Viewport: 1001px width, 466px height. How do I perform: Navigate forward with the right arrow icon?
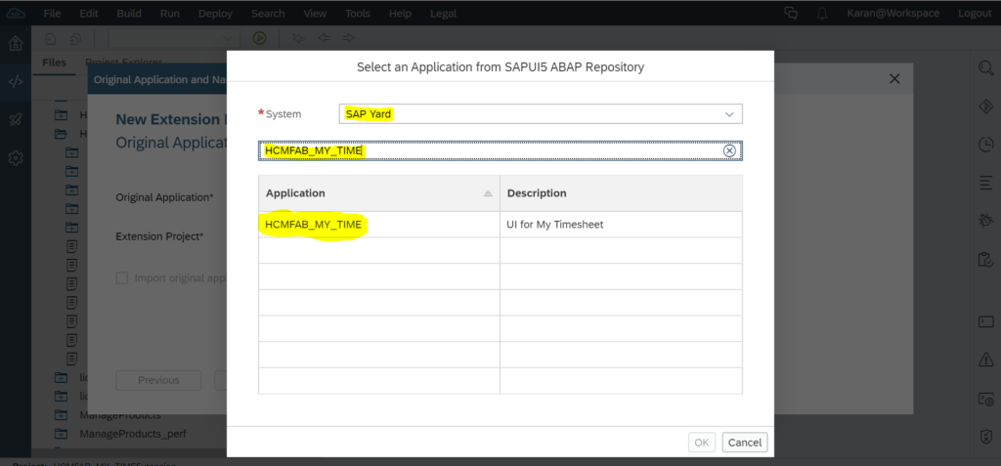point(348,38)
